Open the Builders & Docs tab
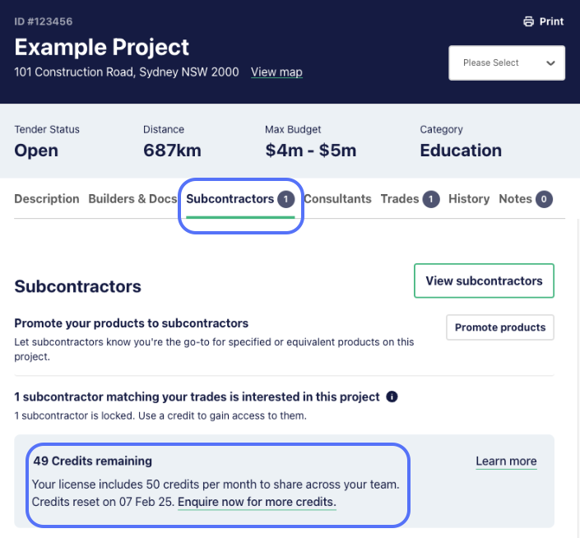 pos(132,199)
